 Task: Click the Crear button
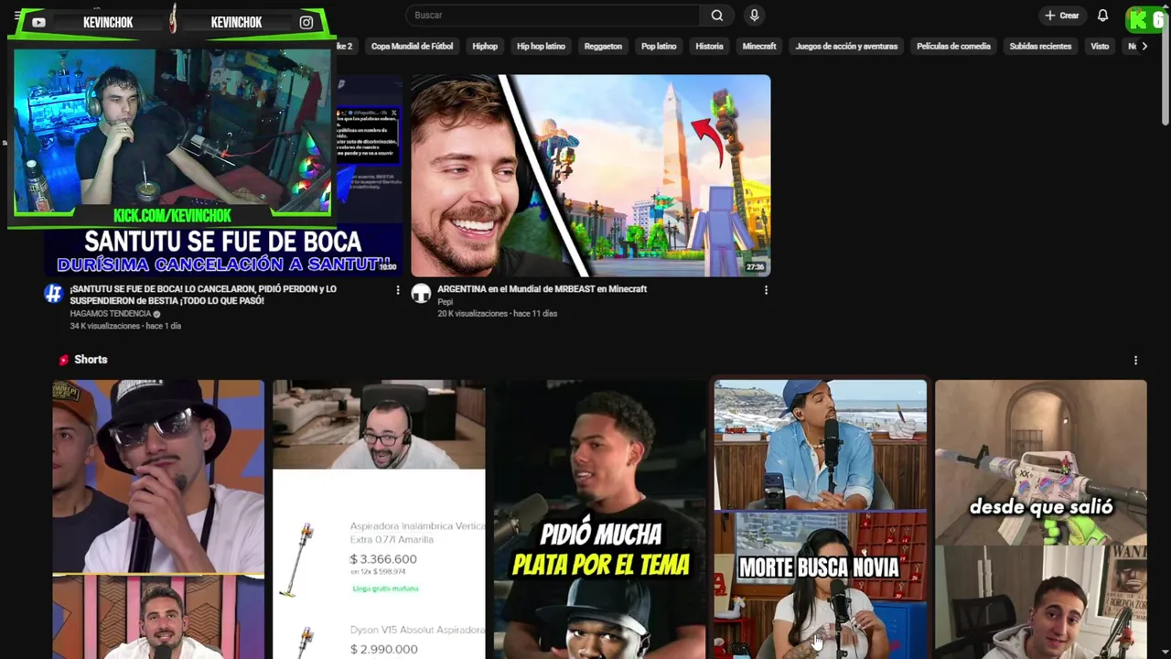[x=1062, y=16]
